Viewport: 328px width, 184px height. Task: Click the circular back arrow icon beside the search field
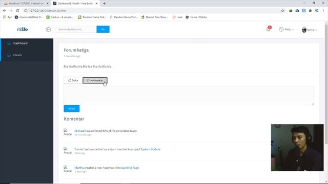(48, 30)
